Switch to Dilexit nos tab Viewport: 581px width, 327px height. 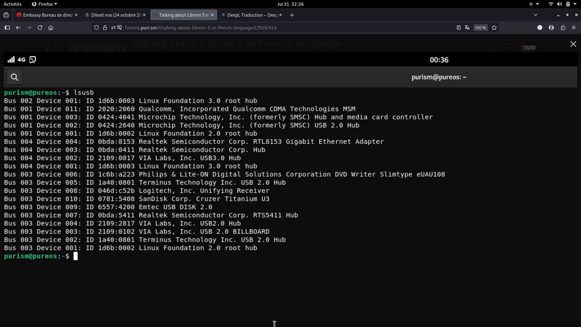[x=113, y=15]
